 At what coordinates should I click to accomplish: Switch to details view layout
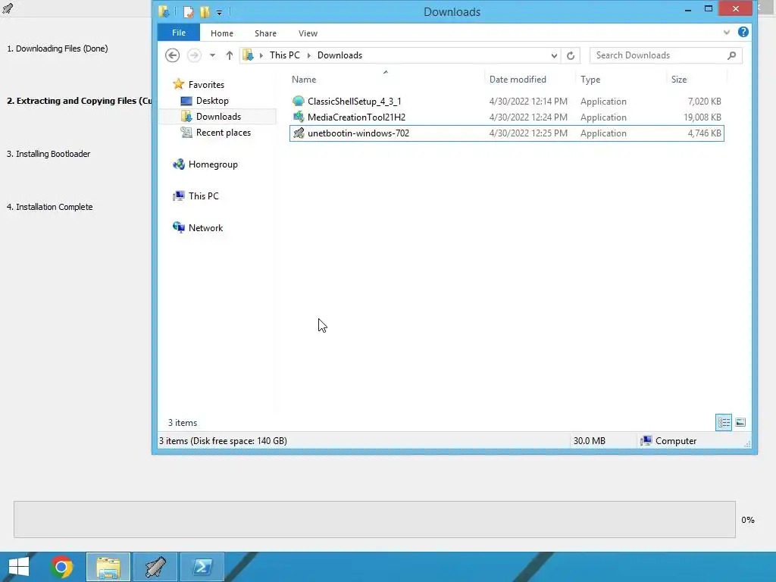[724, 422]
